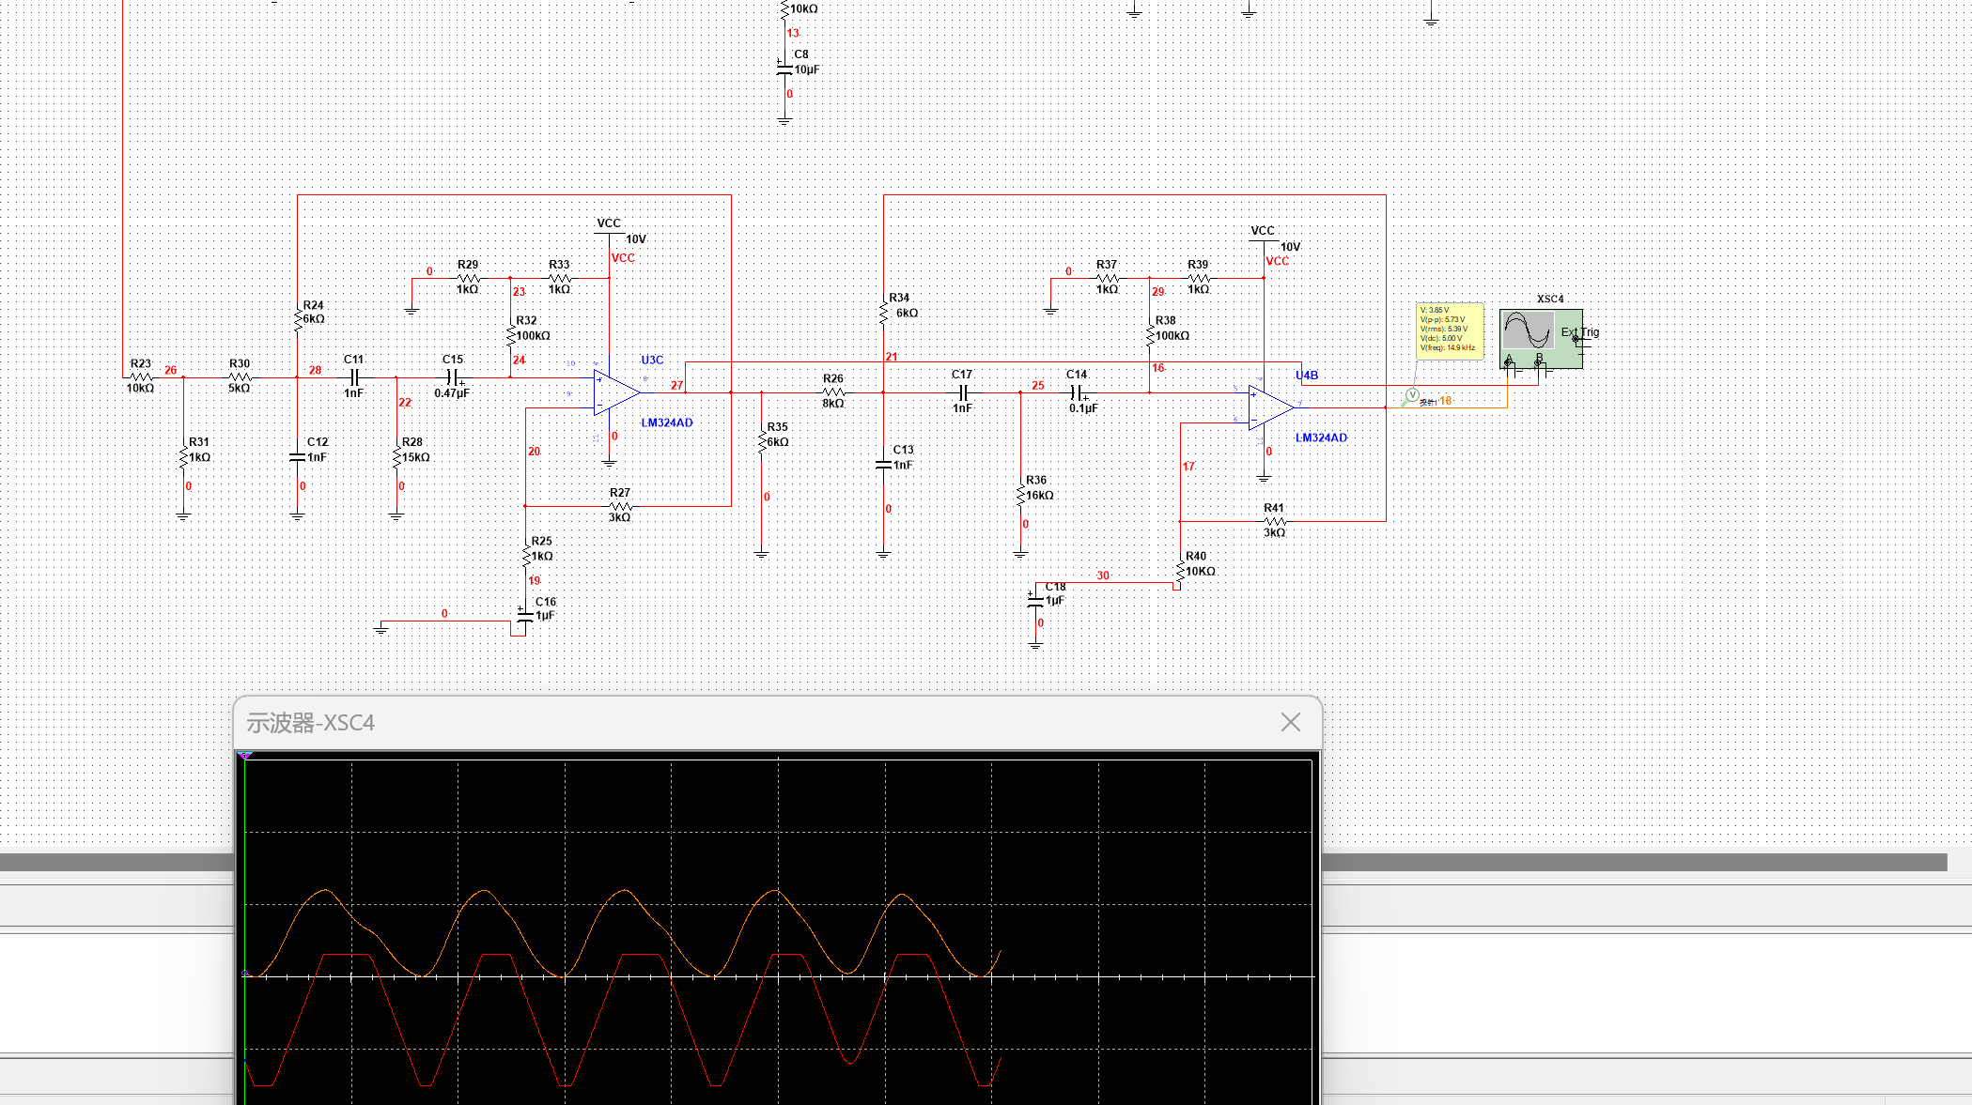Click the voltage probe marker at U4B output

pyautogui.click(x=1412, y=395)
